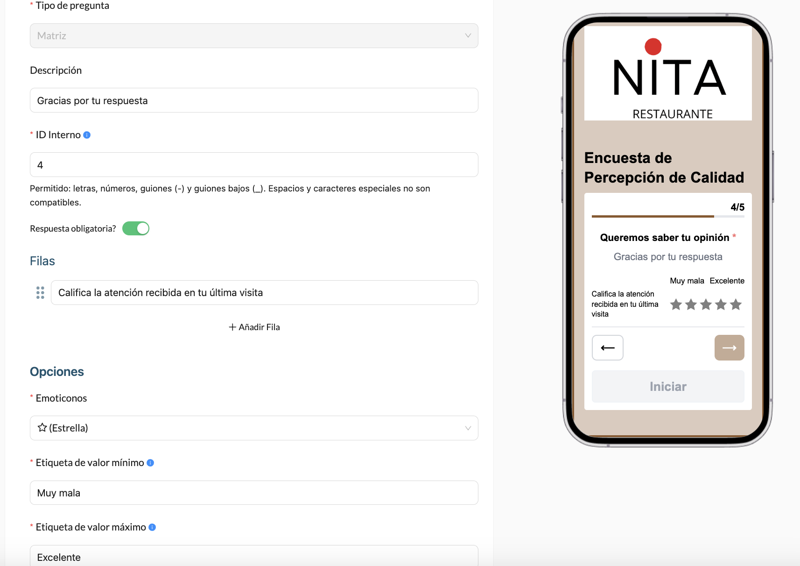
Task: Click the Muy mala label input
Action: coord(254,493)
